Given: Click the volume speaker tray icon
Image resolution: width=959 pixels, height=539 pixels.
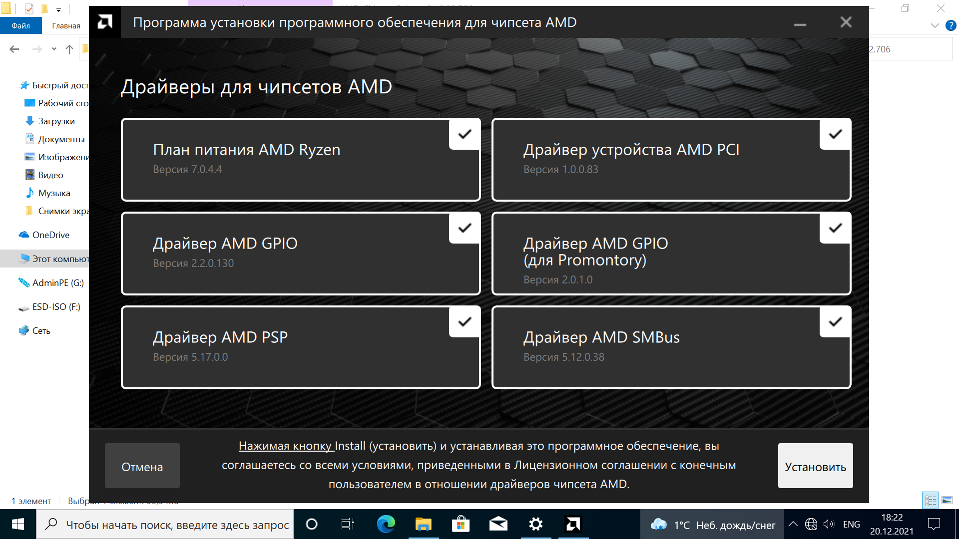Looking at the screenshot, I should pyautogui.click(x=829, y=524).
